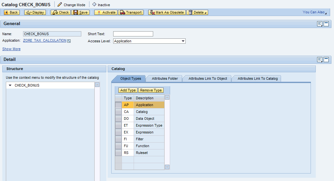This screenshot has width=334, height=181.
Task: Open the Access Level dropdown
Action: (183, 41)
